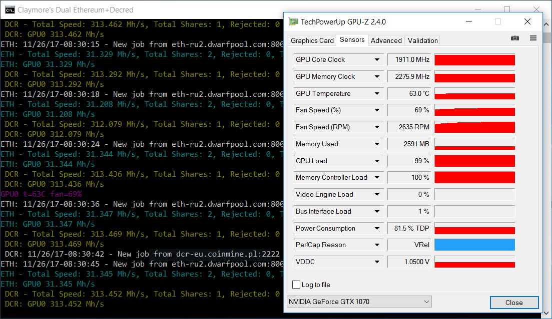Click the 99 % GPU Load value
This screenshot has width=552, height=319.
tap(409, 161)
